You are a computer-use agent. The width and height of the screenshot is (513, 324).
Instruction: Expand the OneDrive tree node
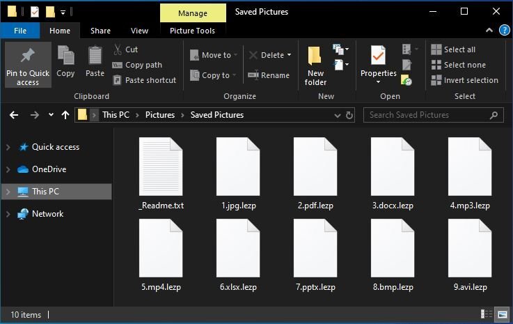(x=8, y=169)
